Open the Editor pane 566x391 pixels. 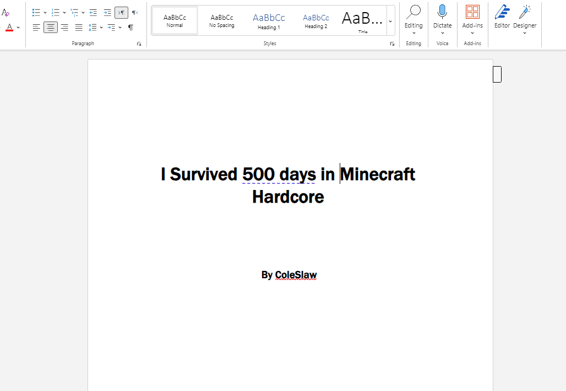click(502, 17)
